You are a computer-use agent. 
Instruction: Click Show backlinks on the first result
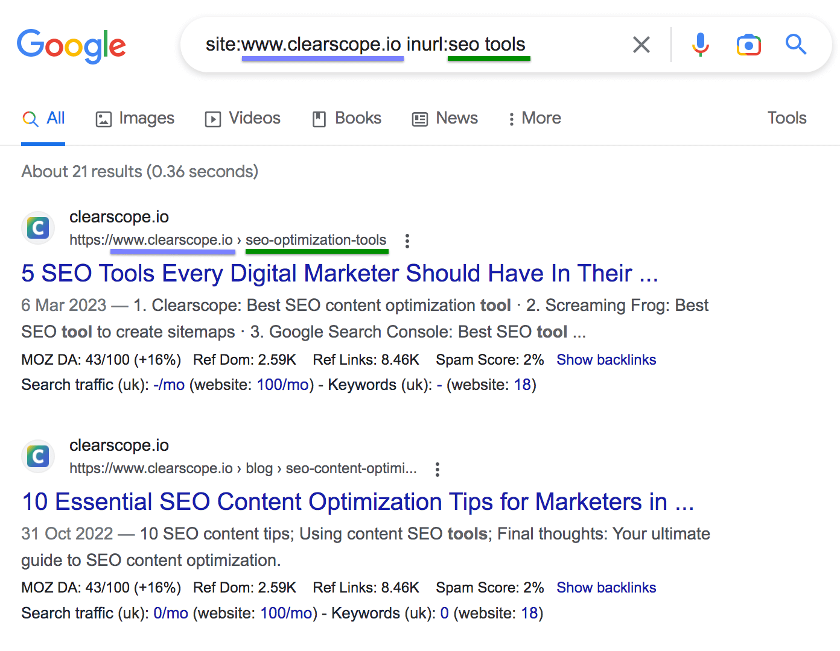coord(606,359)
